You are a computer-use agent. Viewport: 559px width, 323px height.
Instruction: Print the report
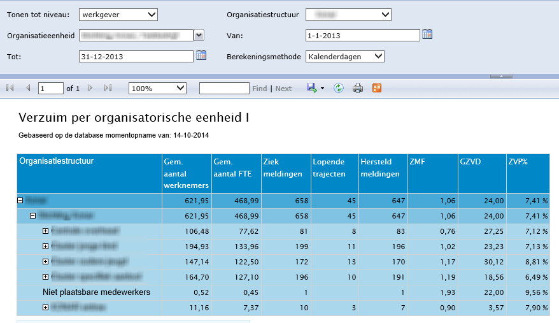pyautogui.click(x=358, y=89)
